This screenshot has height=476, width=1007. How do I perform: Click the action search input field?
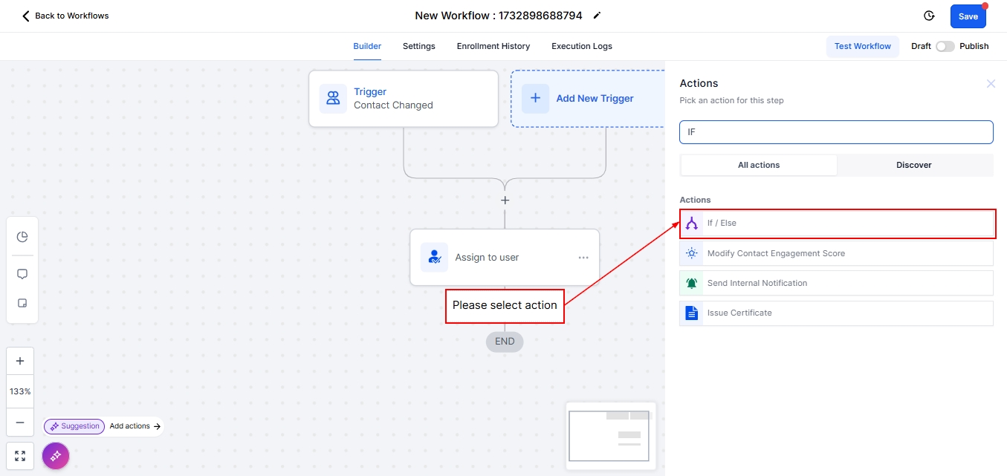[x=836, y=132]
